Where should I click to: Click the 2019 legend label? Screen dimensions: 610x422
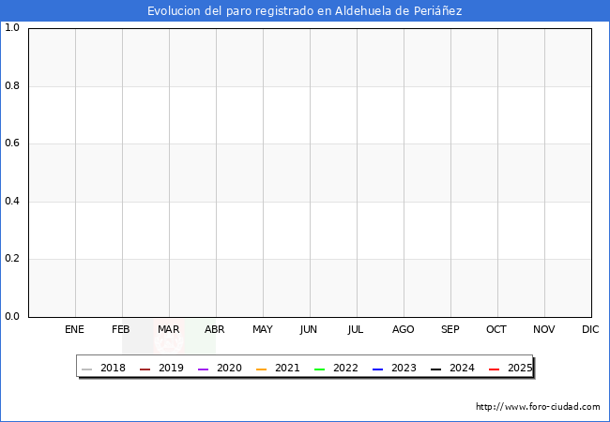[171, 368]
